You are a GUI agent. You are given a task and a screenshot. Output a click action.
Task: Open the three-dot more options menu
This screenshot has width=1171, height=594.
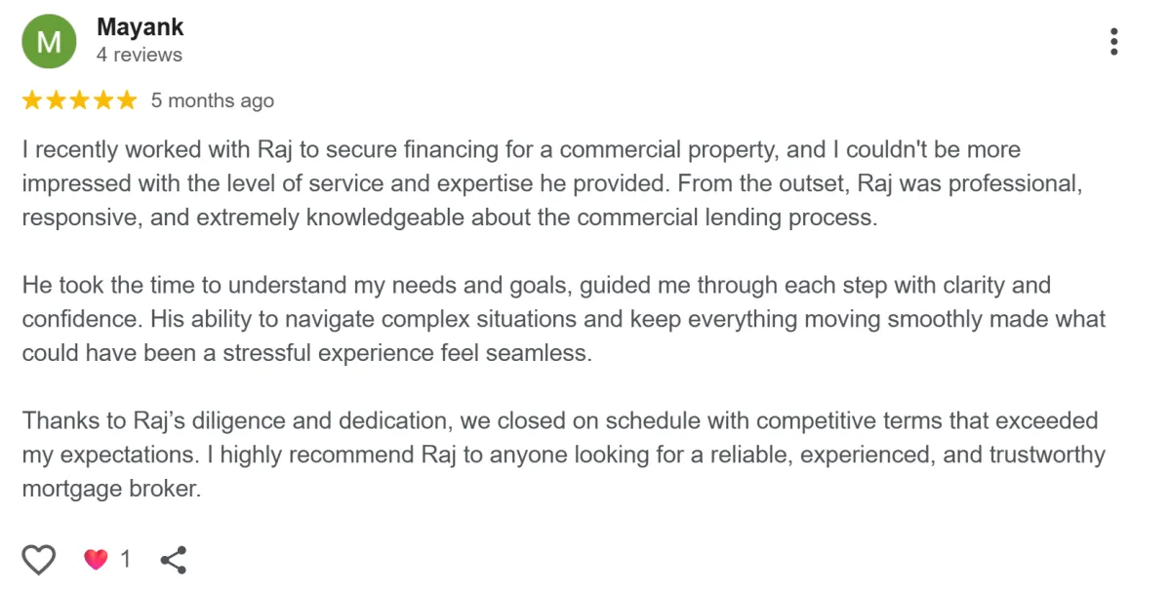click(x=1113, y=42)
